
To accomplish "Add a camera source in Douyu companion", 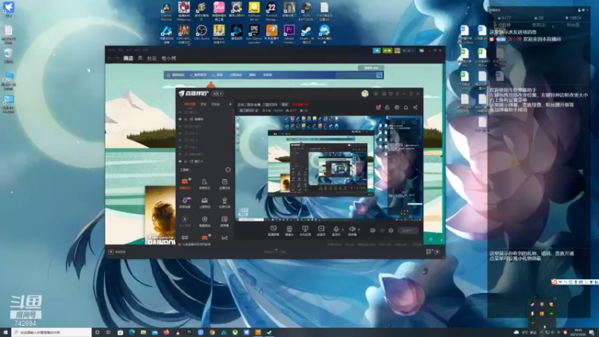I will click(x=289, y=230).
